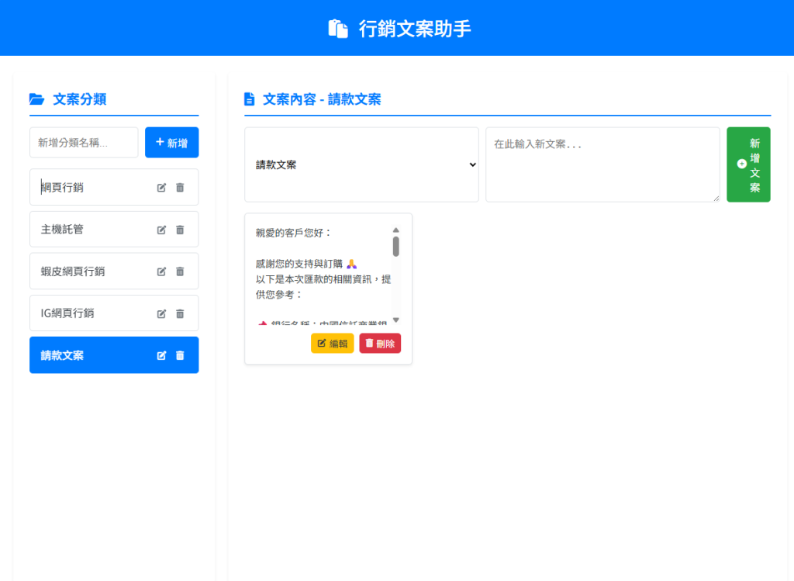
Task: Click scroll down arrow in copy card
Action: pyautogui.click(x=395, y=320)
